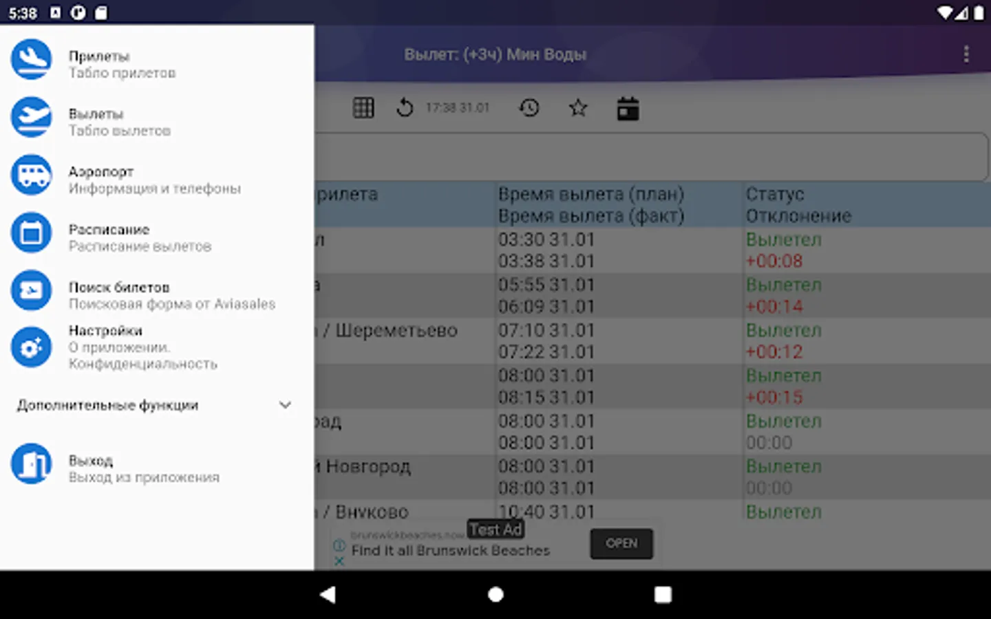
Task: Close the ad with X icon
Action: click(339, 561)
